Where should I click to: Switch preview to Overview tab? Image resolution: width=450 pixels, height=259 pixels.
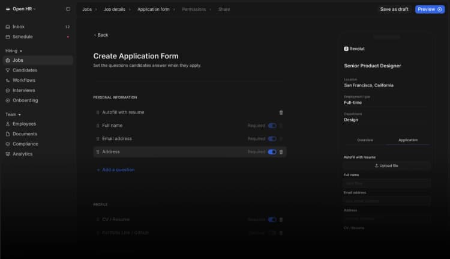click(x=365, y=140)
